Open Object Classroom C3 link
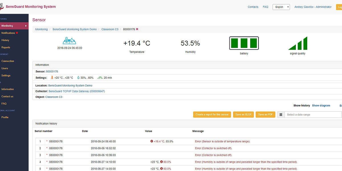The height and width of the screenshot is (171, 342). point(54,97)
